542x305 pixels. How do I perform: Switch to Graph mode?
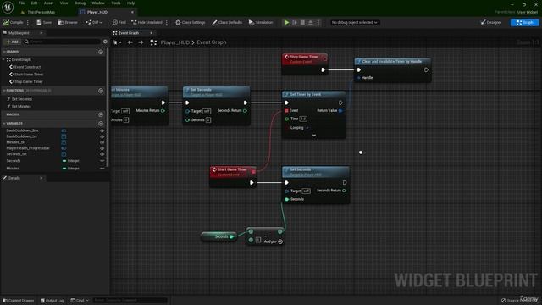point(524,23)
